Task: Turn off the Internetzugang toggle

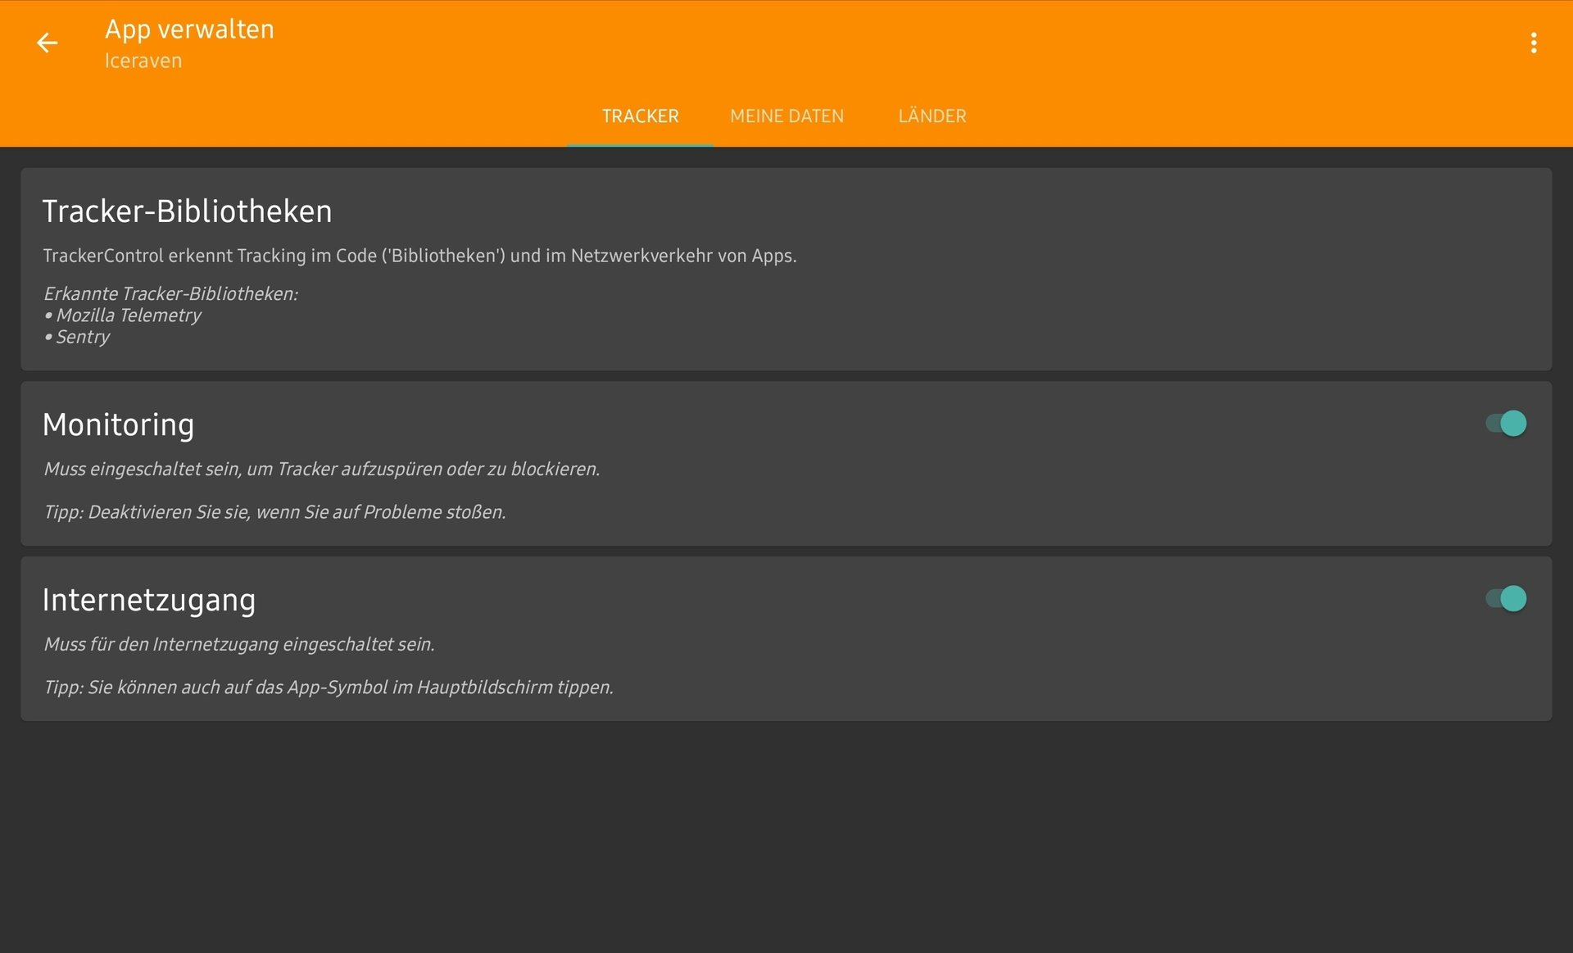Action: pos(1506,599)
